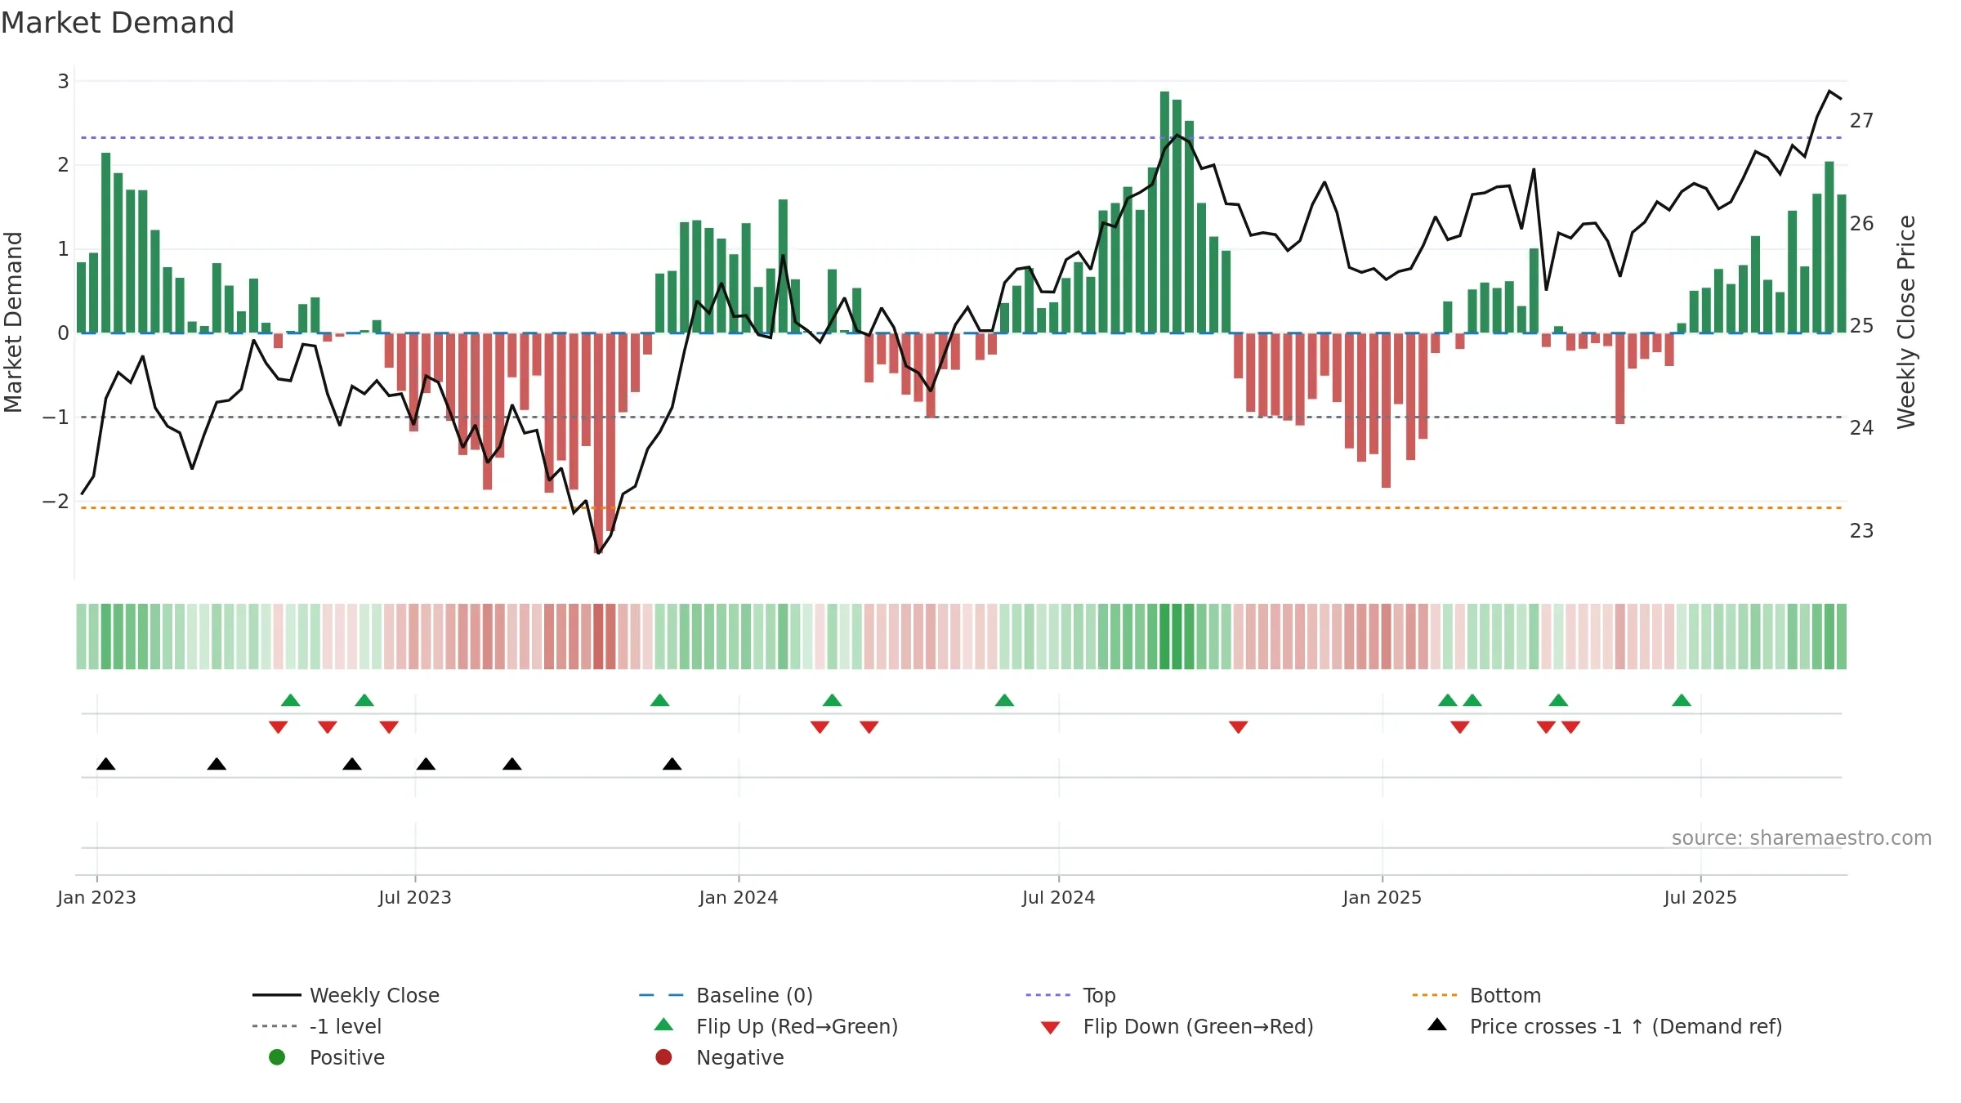The height and width of the screenshot is (1103, 1961).
Task: Click the red Flip Down legend triangle
Action: (1051, 1028)
